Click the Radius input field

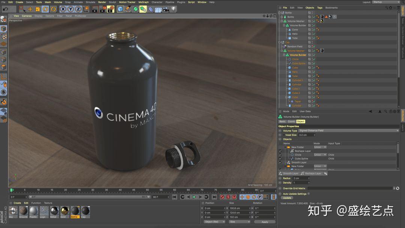[x=301, y=178]
